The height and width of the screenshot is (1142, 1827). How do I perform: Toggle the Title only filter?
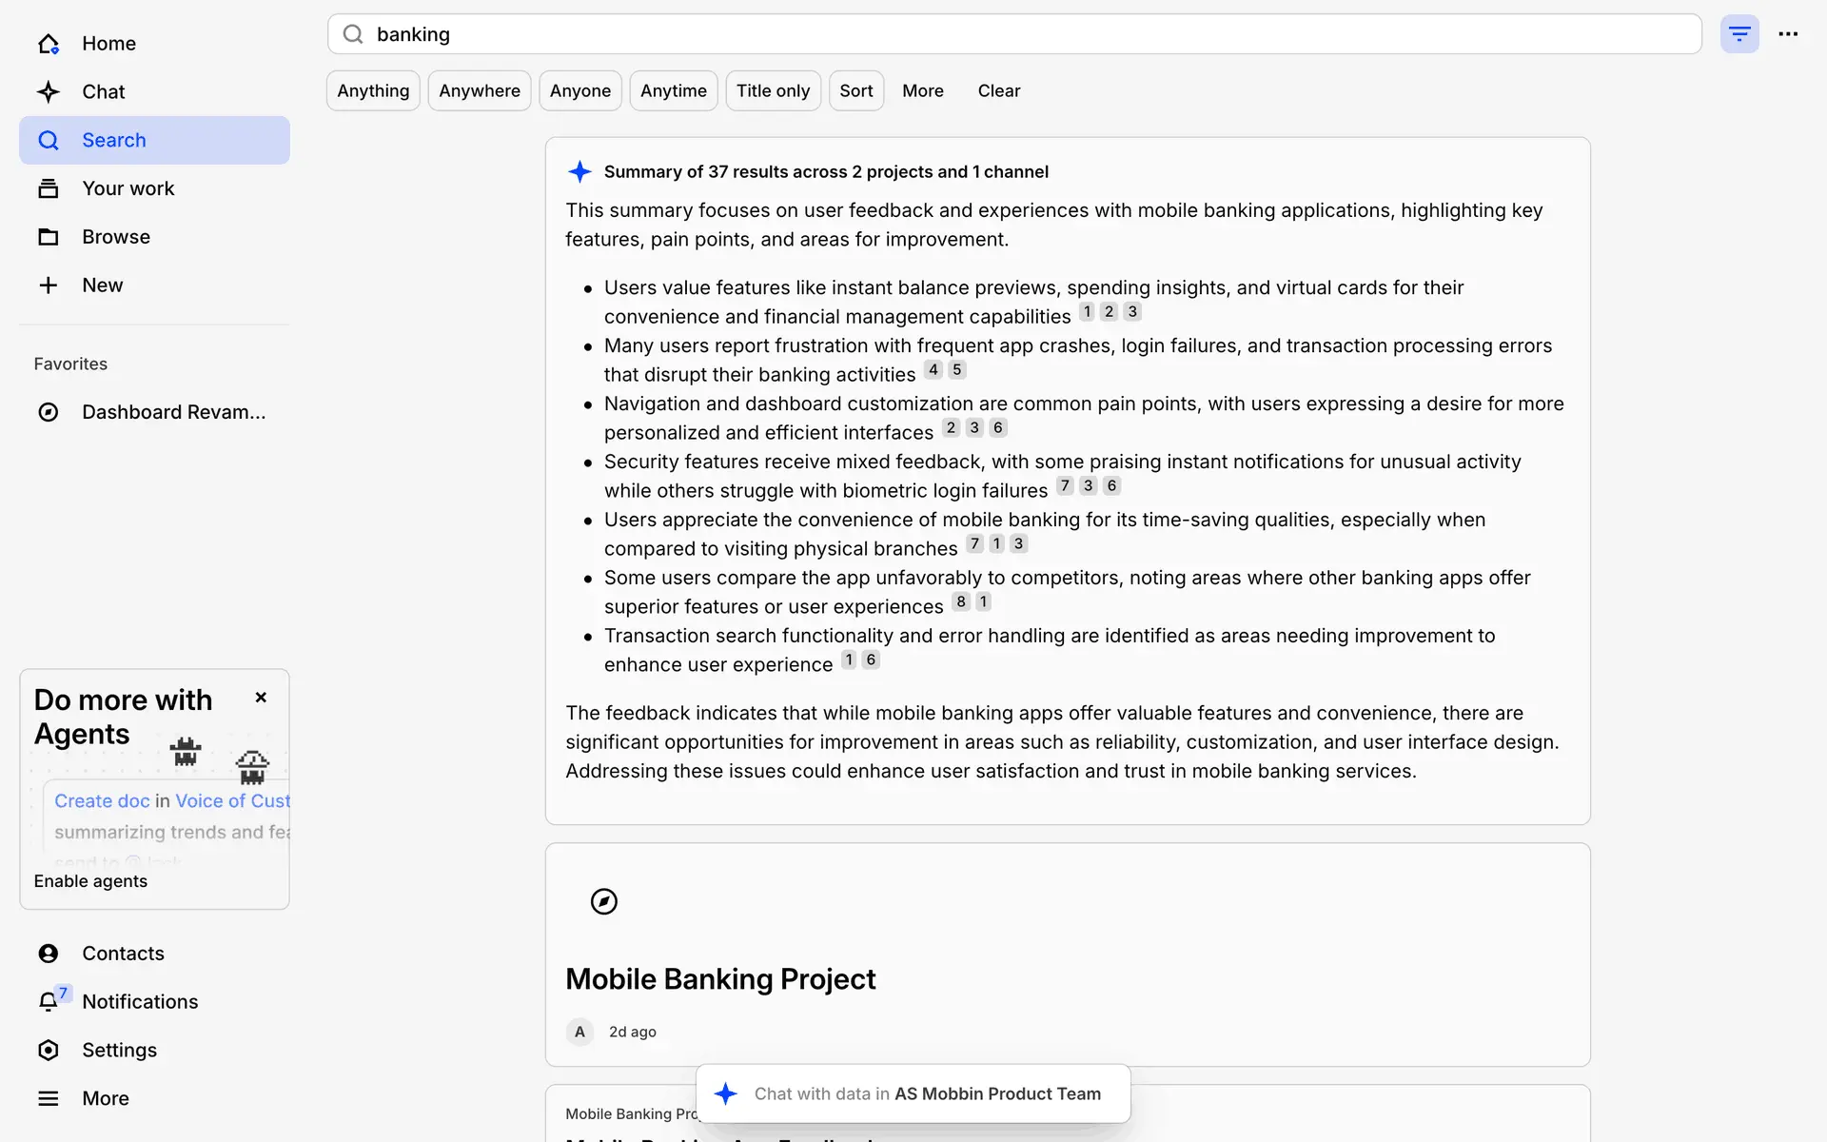(773, 91)
